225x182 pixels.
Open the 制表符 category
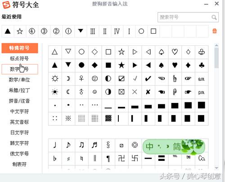point(19,164)
